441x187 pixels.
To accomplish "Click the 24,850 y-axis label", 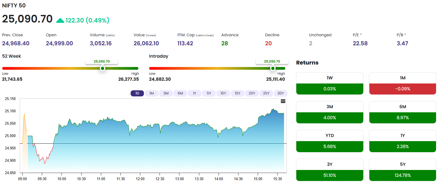I will [x=10, y=173].
